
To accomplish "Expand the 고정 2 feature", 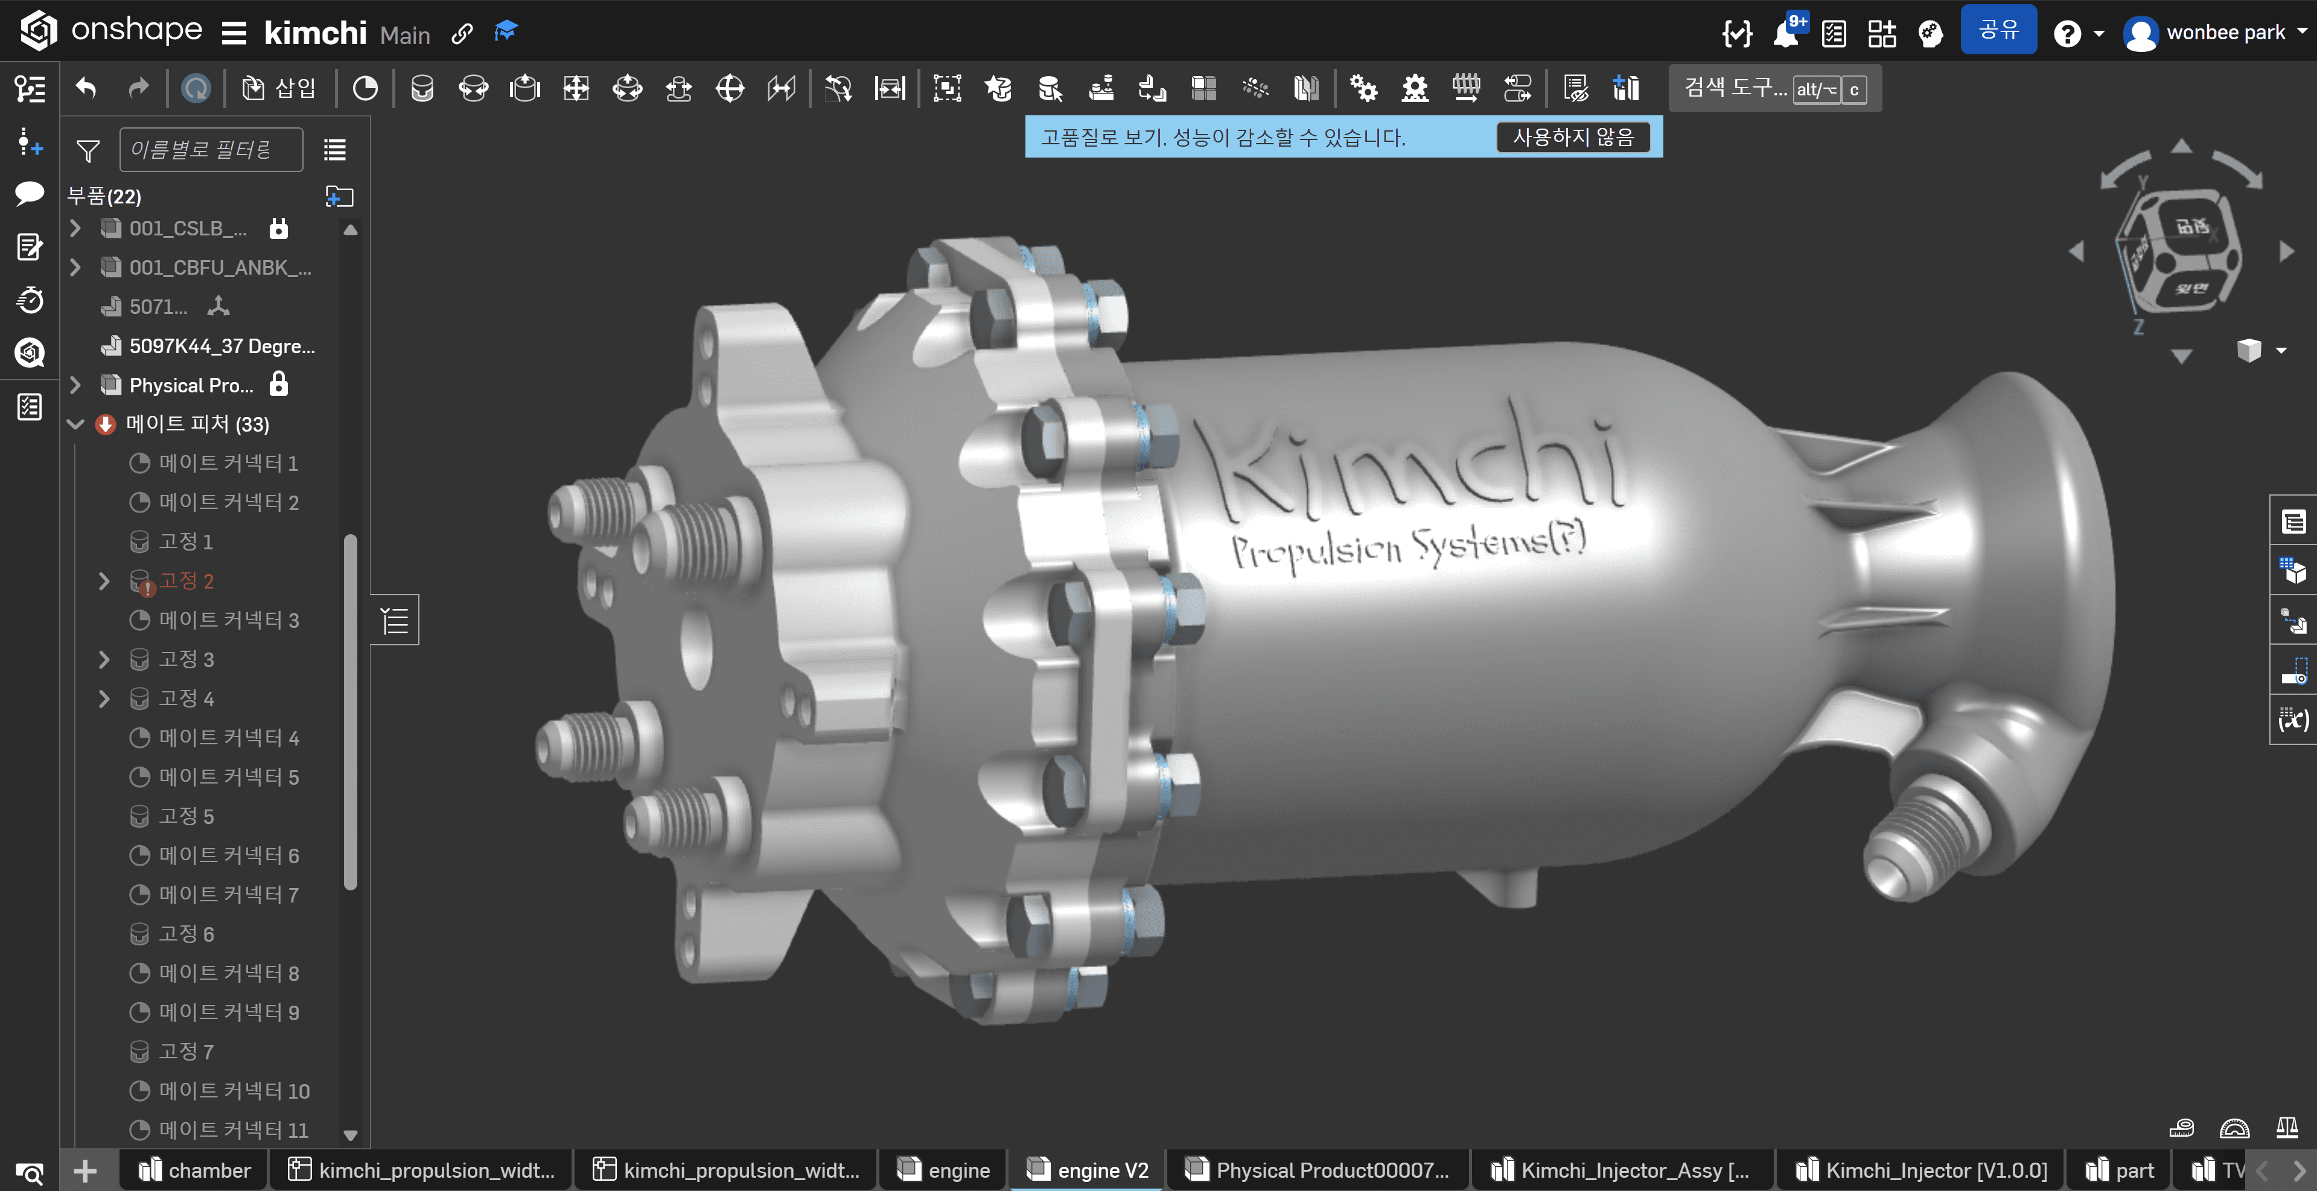I will tap(104, 581).
